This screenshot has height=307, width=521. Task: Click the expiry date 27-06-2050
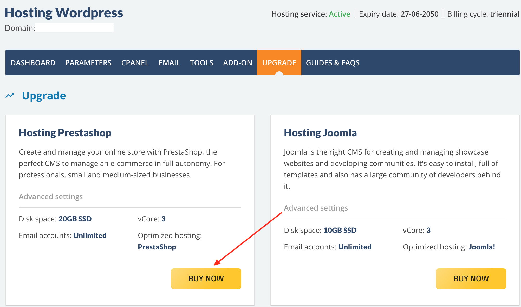[x=420, y=14]
